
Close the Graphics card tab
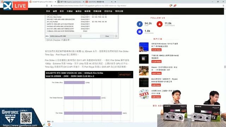(x=84, y=2)
